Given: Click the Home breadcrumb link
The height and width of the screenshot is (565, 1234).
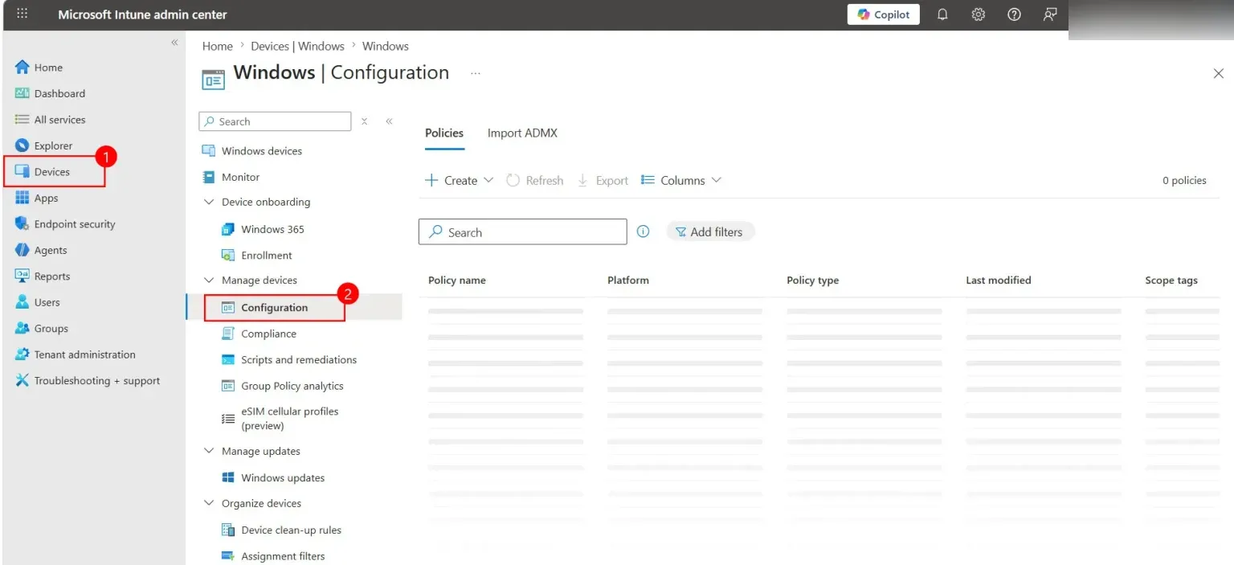Looking at the screenshot, I should [x=218, y=47].
